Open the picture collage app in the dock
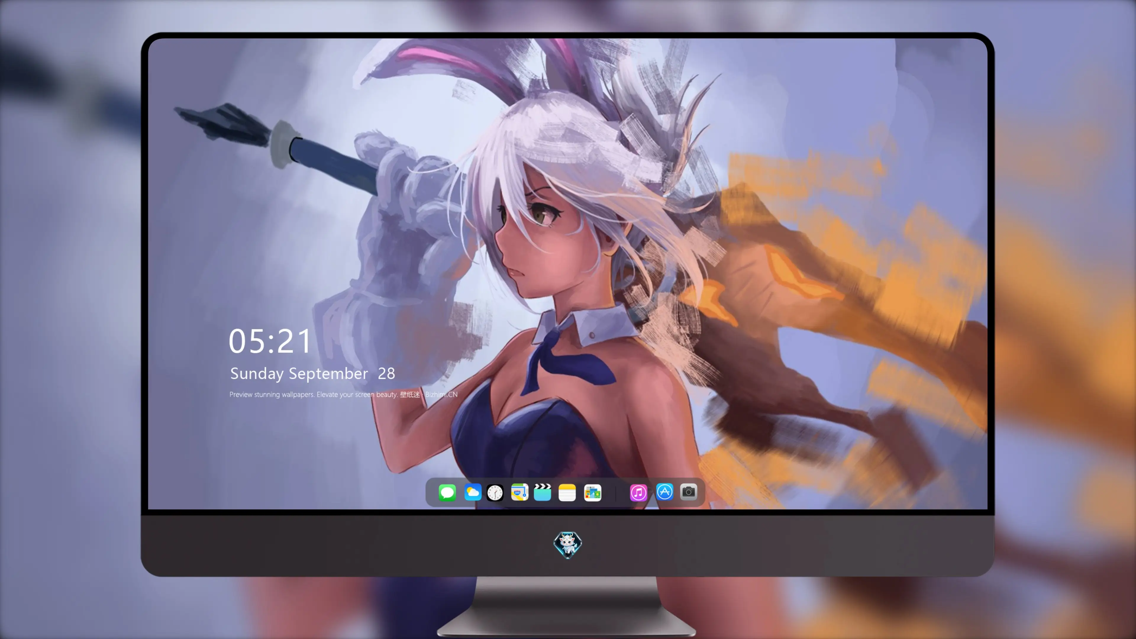This screenshot has width=1136, height=639. coord(592,493)
